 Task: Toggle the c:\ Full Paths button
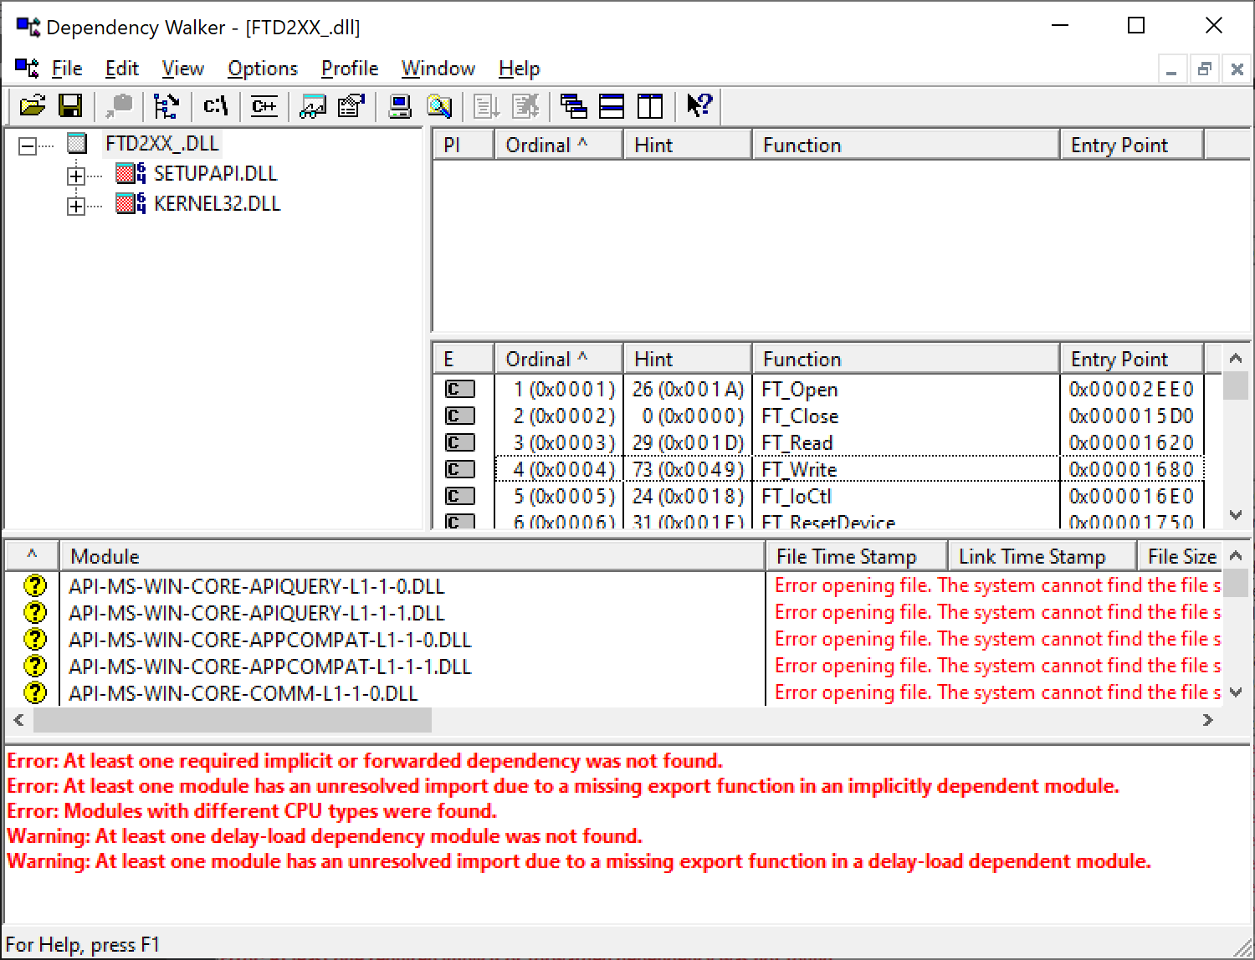(215, 106)
